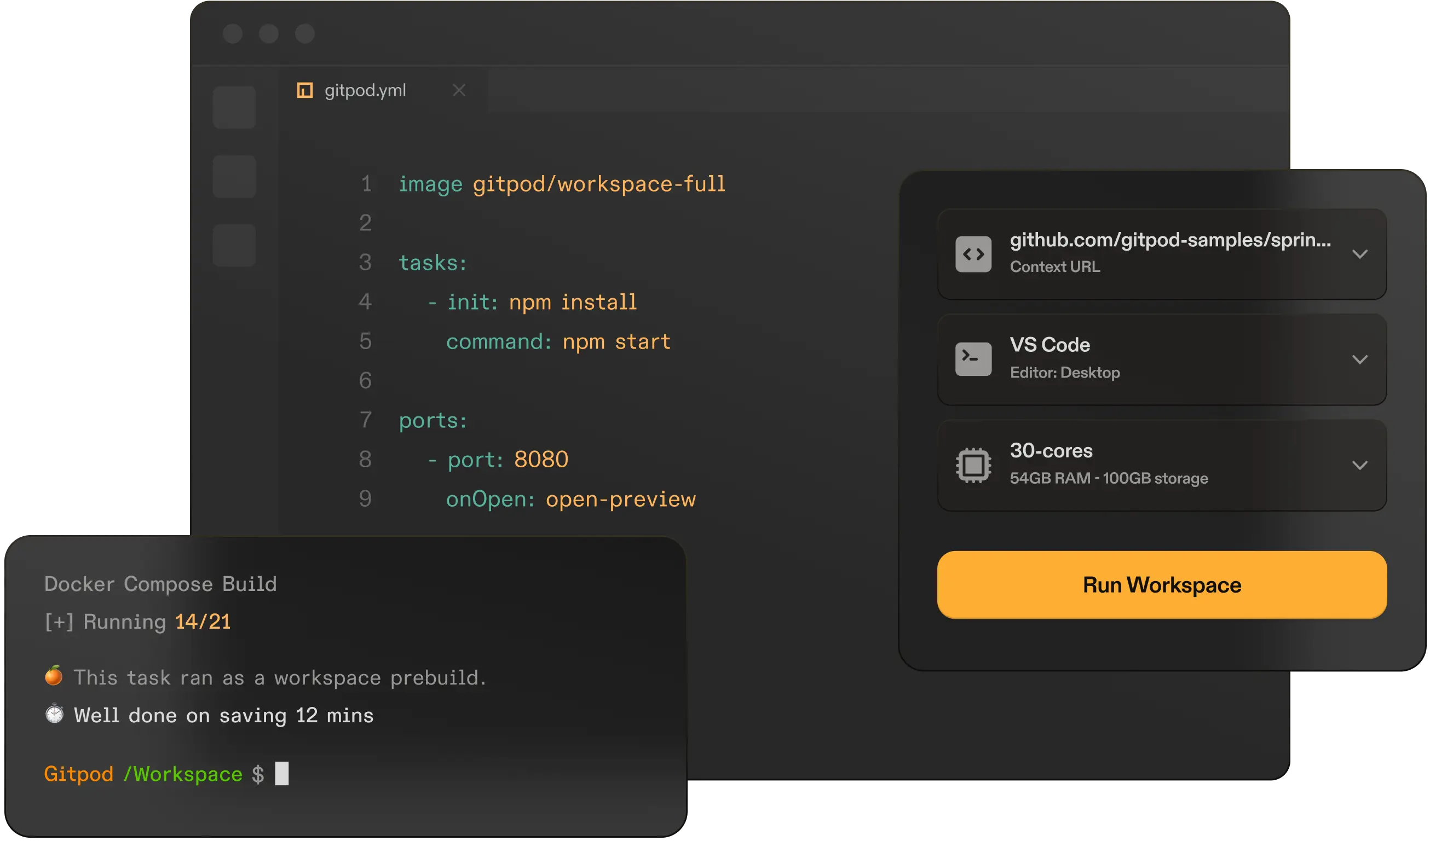This screenshot has width=1430, height=841.
Task: Click the middle sidebar placeholder square
Action: click(234, 176)
